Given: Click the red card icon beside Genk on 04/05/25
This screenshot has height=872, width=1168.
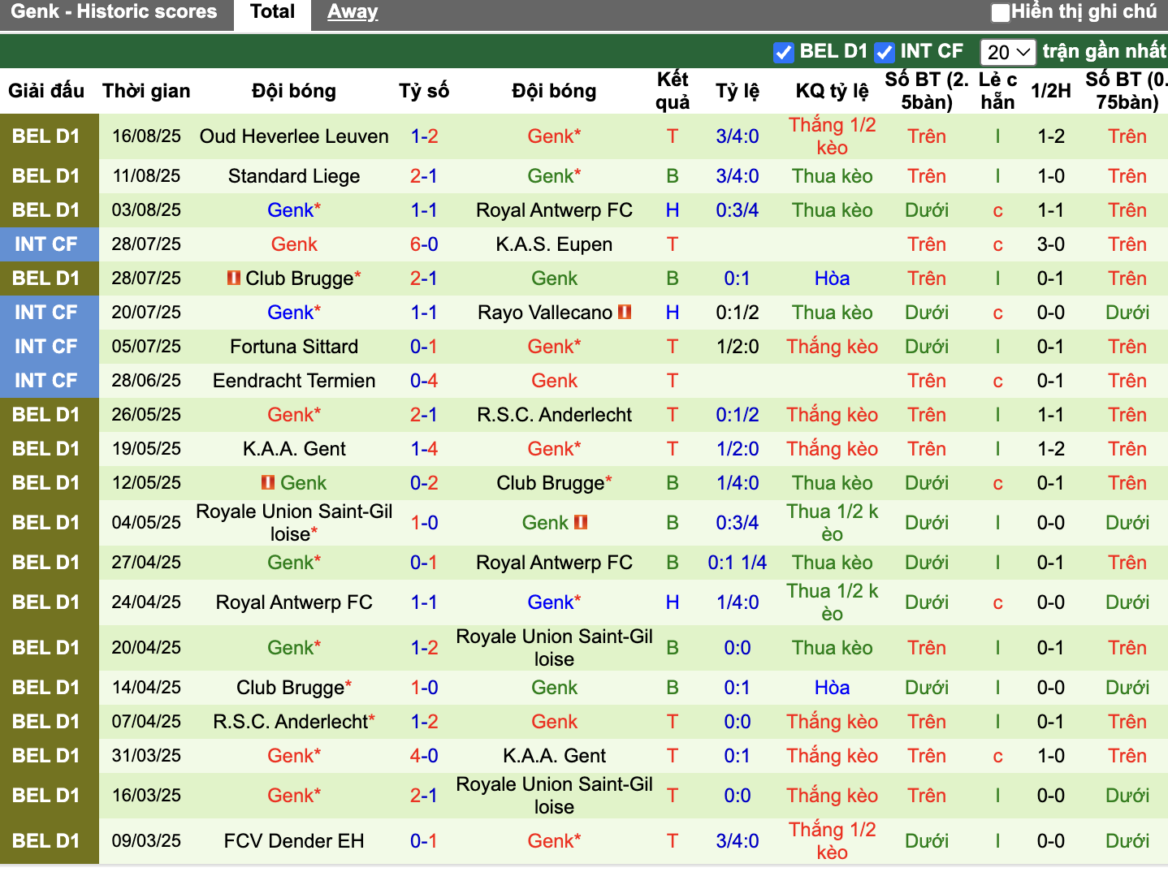Looking at the screenshot, I should (x=581, y=522).
